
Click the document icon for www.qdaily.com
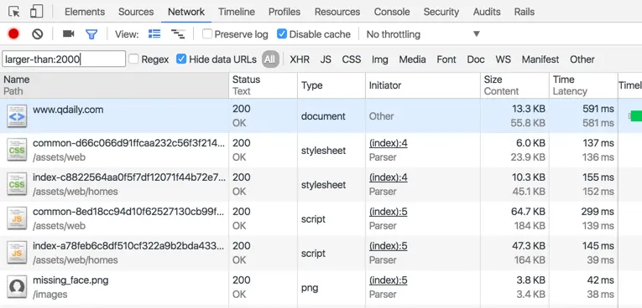[x=17, y=116]
